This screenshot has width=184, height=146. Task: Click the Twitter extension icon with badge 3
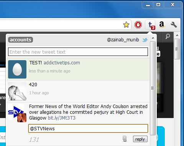click(151, 25)
